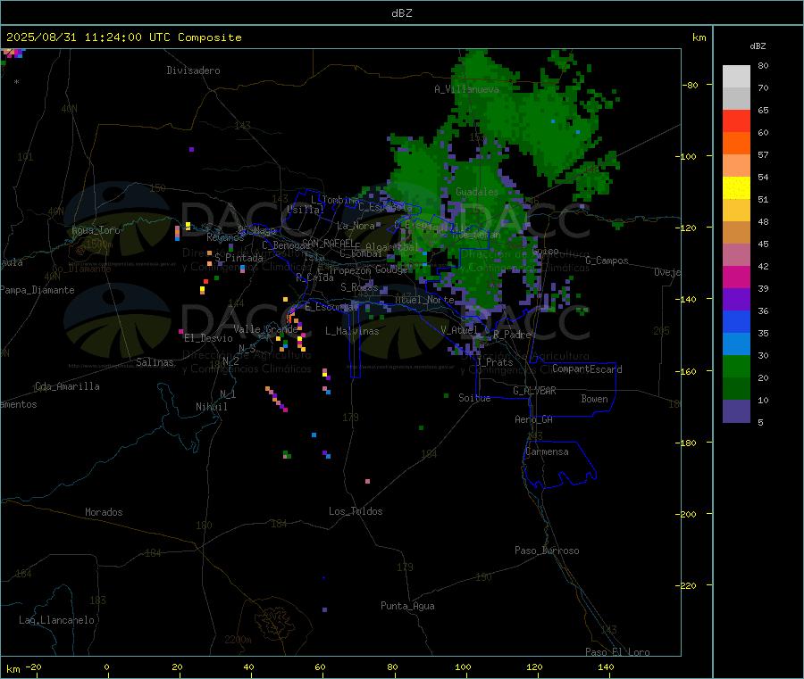Select the Guadales label on map
This screenshot has height=679, width=804.
tap(477, 192)
